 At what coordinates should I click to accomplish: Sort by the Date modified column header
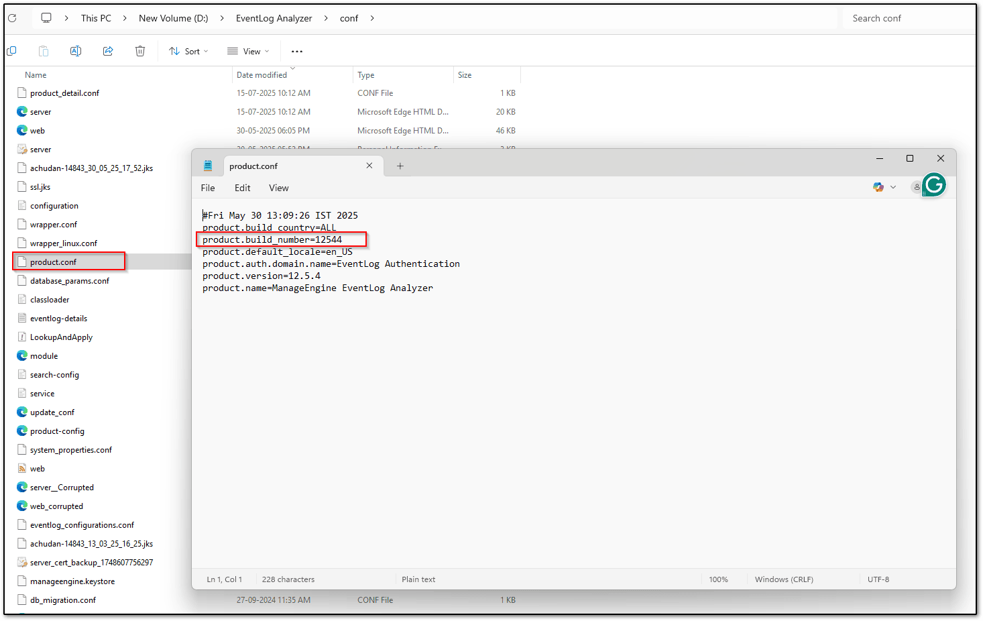pyautogui.click(x=262, y=75)
